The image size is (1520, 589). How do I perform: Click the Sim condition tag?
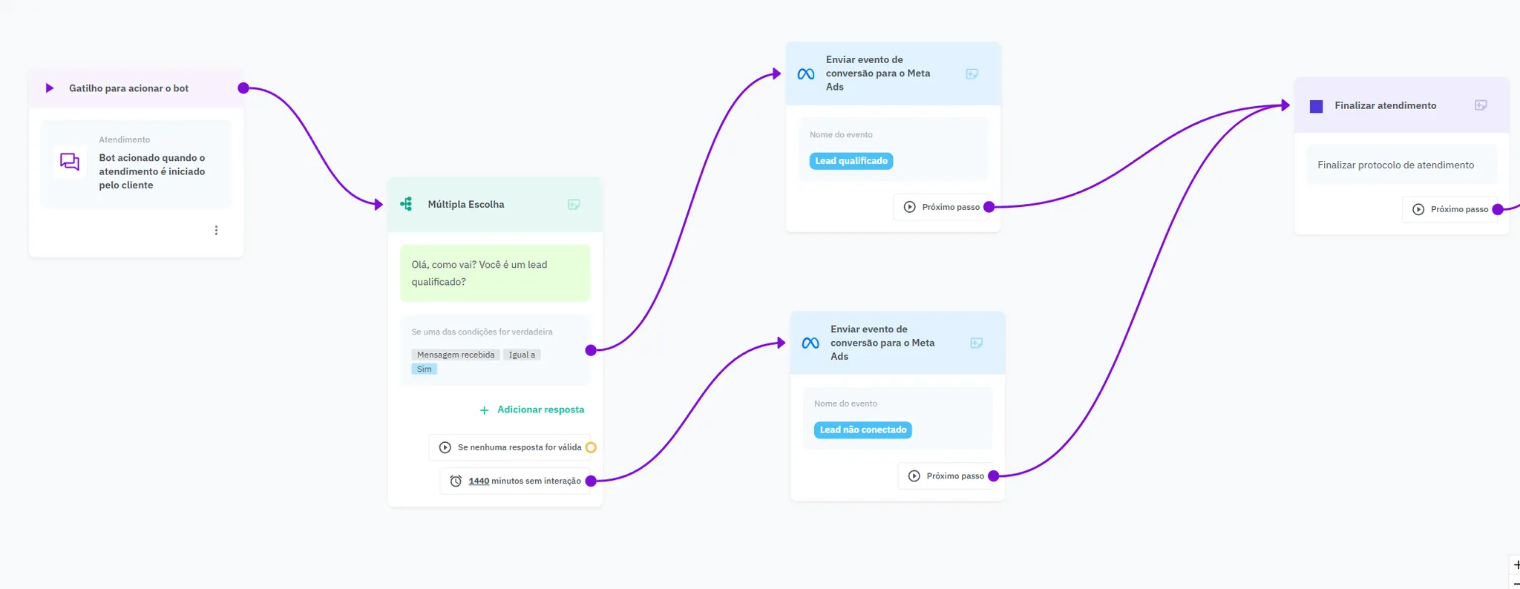coord(424,369)
